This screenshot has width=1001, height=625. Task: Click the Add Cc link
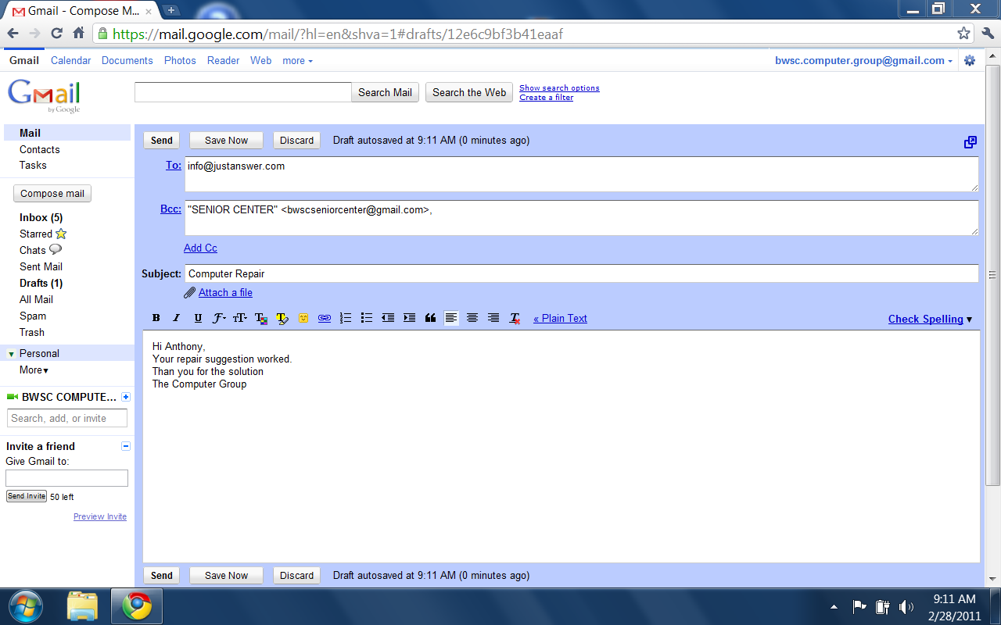click(200, 248)
